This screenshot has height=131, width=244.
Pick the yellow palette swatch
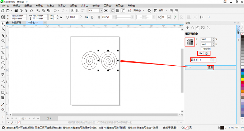point(242,79)
